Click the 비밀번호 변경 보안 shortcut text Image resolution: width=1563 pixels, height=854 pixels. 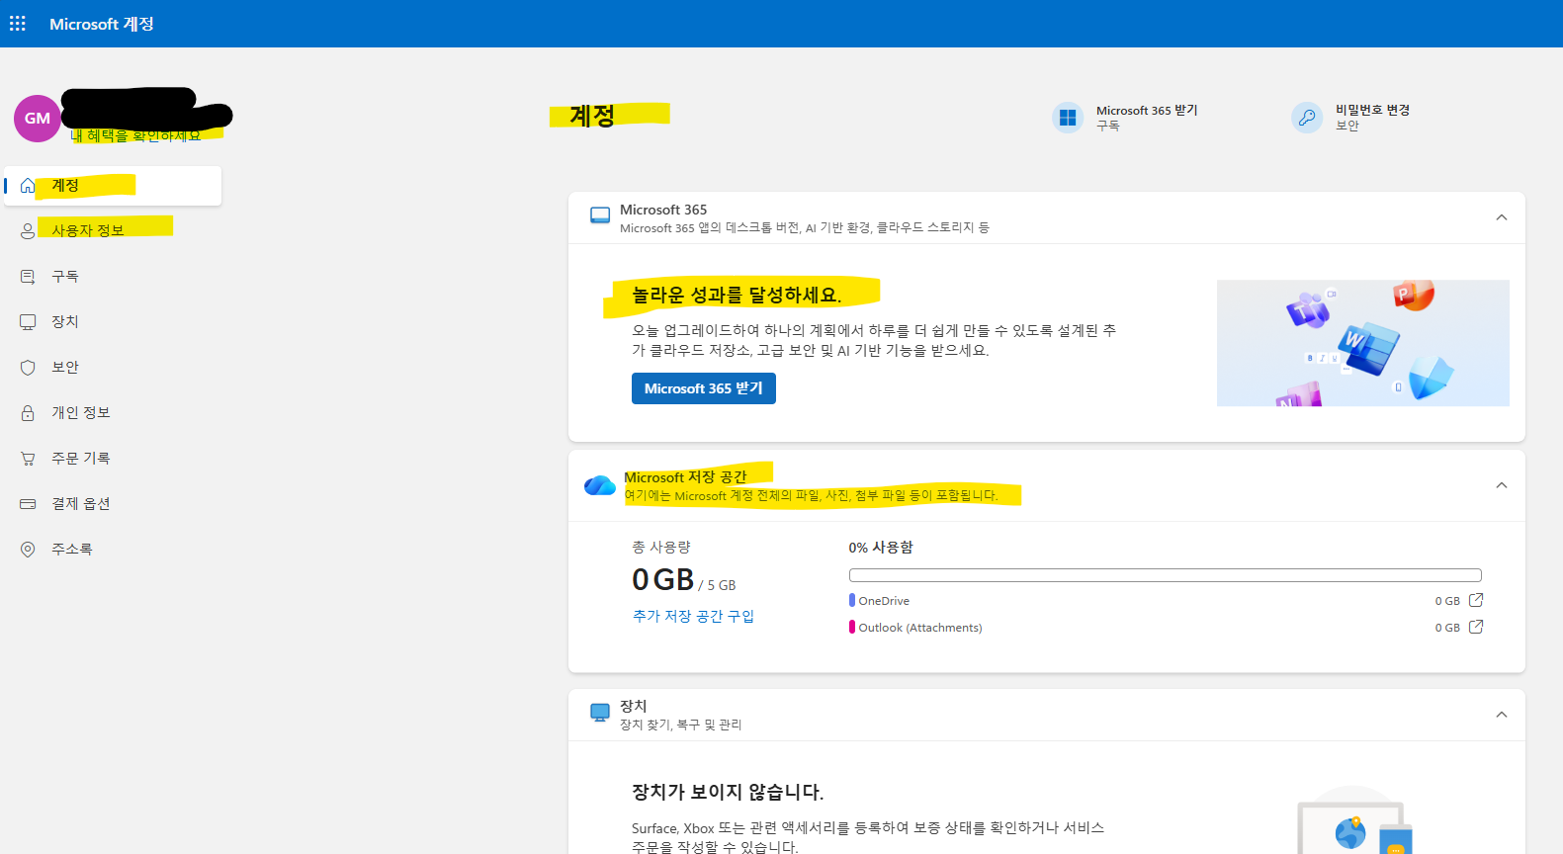click(x=1373, y=118)
